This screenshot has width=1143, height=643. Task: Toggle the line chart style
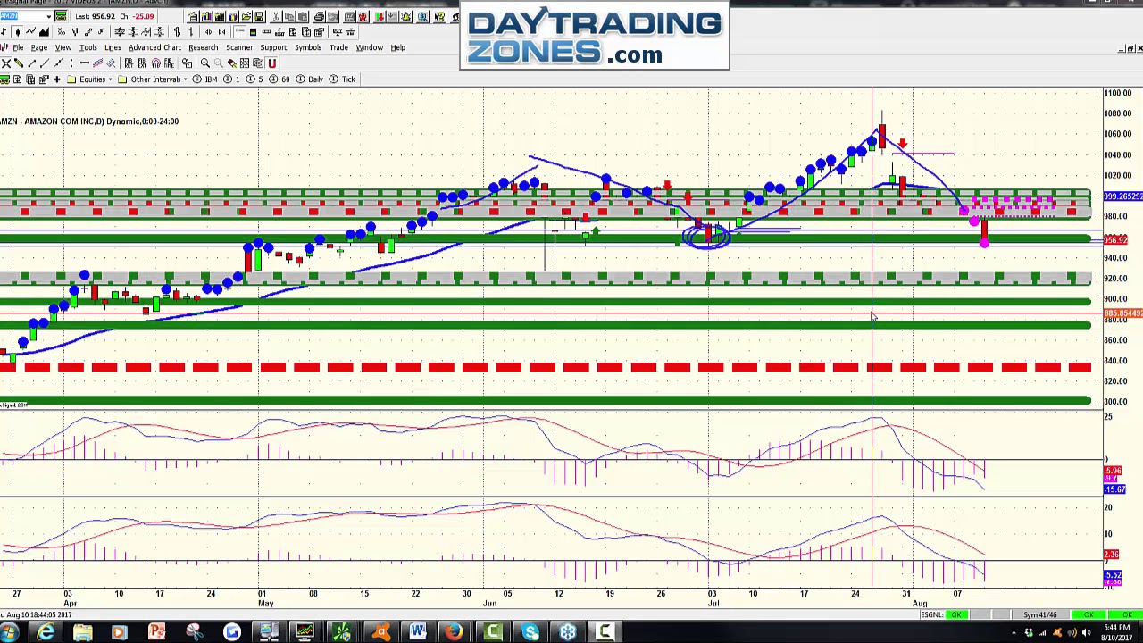pyautogui.click(x=30, y=32)
